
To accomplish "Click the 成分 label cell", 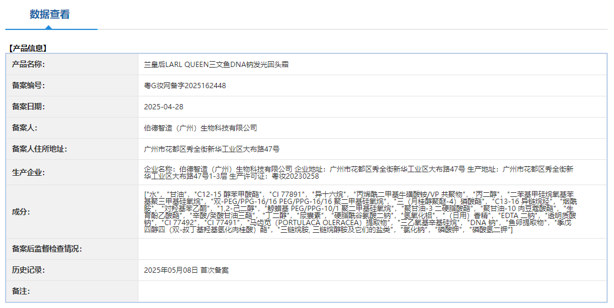I will (x=72, y=212).
